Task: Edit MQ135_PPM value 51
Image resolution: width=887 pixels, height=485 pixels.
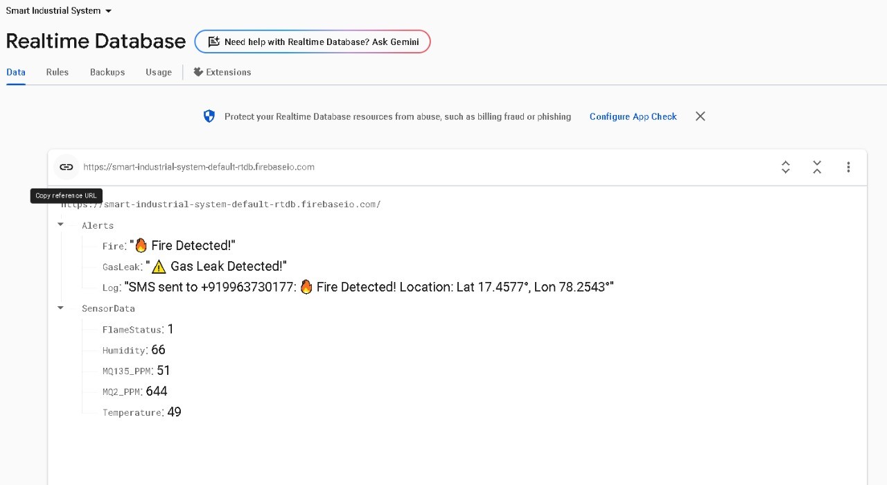Action: [x=164, y=371]
